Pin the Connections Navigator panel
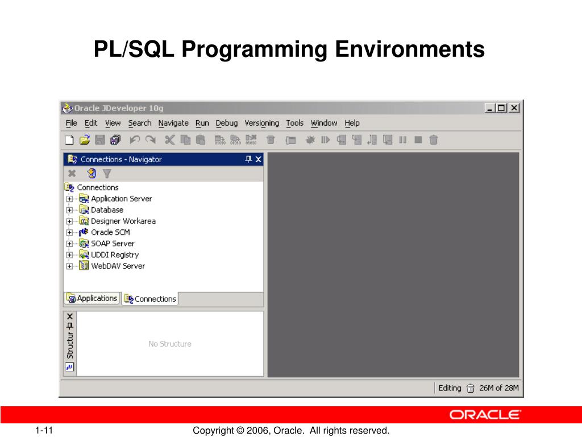 (x=248, y=159)
